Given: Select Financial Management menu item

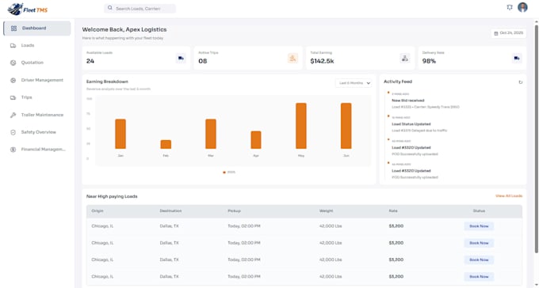Looking at the screenshot, I should tap(37, 150).
